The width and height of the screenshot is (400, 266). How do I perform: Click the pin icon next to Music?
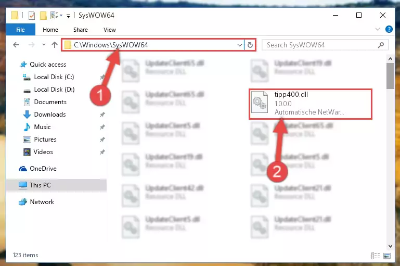(x=102, y=127)
